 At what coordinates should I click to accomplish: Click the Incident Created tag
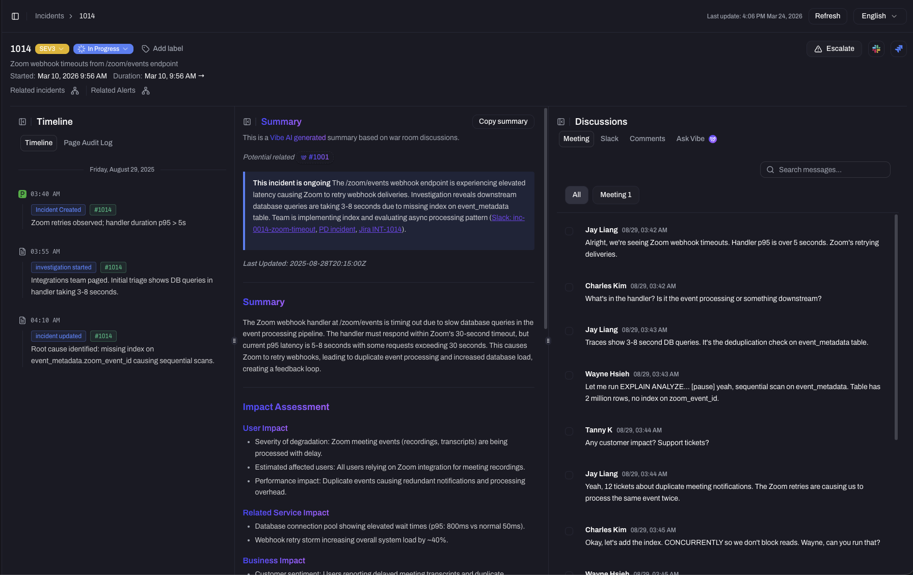pos(59,210)
